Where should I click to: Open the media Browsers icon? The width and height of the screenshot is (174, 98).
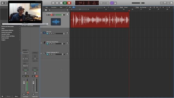click(172, 3)
